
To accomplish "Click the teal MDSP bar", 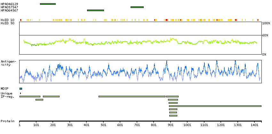I will [21, 89].
